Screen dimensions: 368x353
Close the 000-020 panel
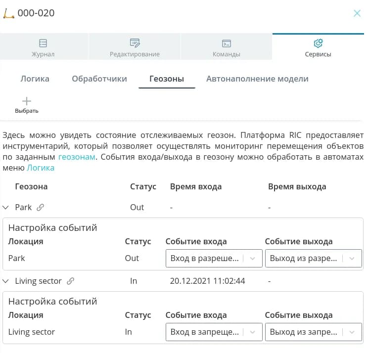[x=357, y=14]
